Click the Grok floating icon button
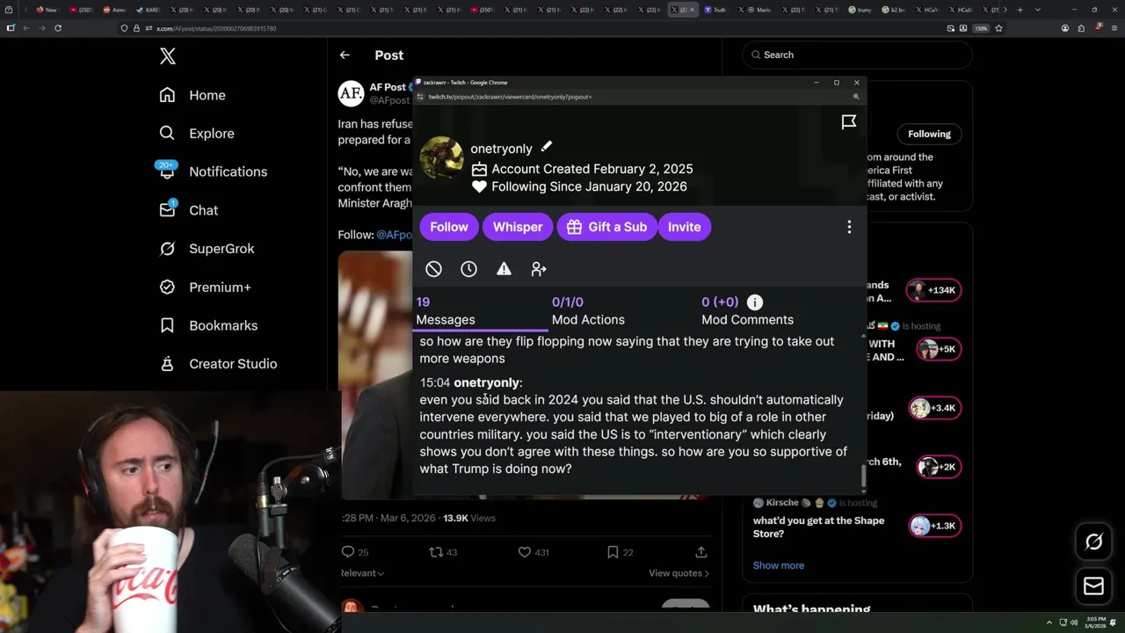Viewport: 1125px width, 633px height. [x=1093, y=542]
